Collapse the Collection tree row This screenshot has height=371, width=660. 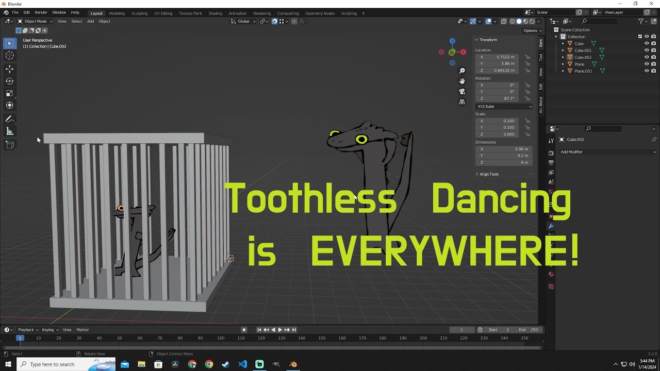click(556, 37)
